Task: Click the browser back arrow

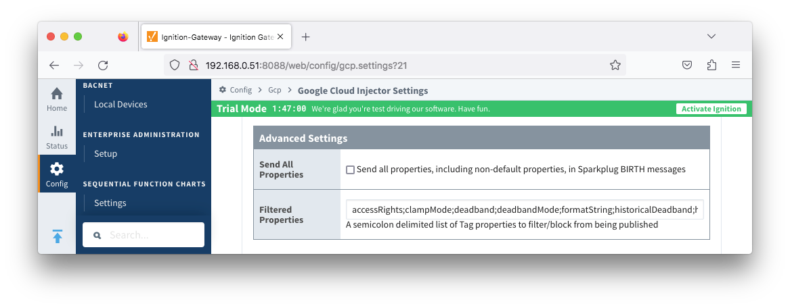Action: click(x=54, y=66)
